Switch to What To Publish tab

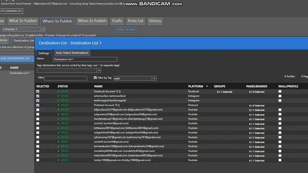[x=23, y=21]
